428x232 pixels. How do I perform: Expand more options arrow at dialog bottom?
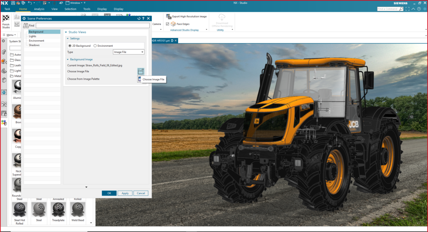click(x=86, y=187)
